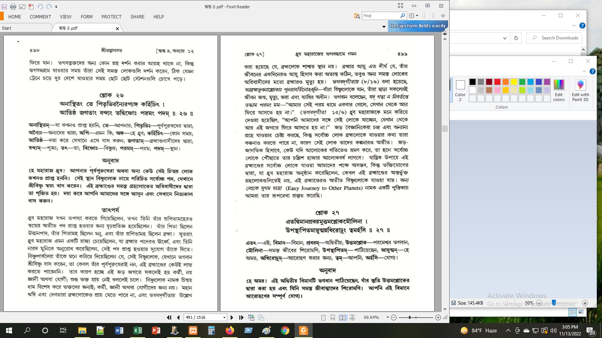Click the Foxit zoom out minus button
Viewport: 602px width, 338px height.
pyautogui.click(x=394, y=318)
